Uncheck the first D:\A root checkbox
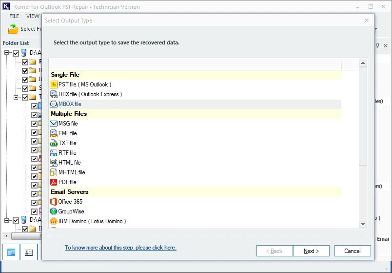This screenshot has width=392, height=273. pos(16,53)
